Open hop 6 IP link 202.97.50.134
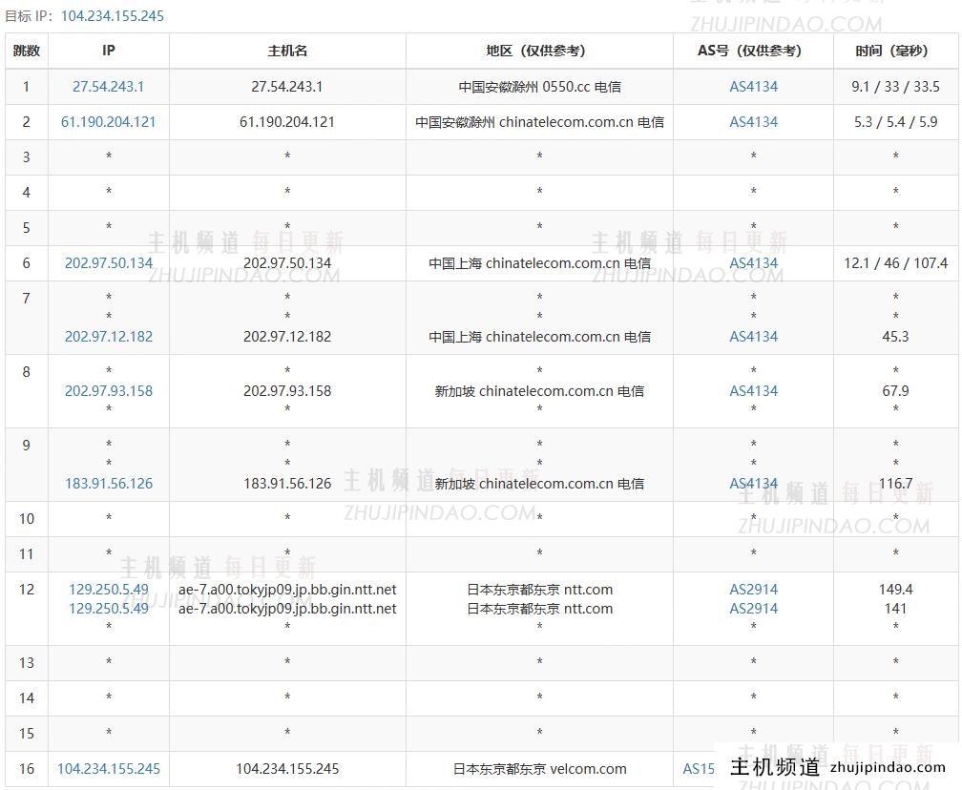This screenshot has width=962, height=790. (x=108, y=262)
